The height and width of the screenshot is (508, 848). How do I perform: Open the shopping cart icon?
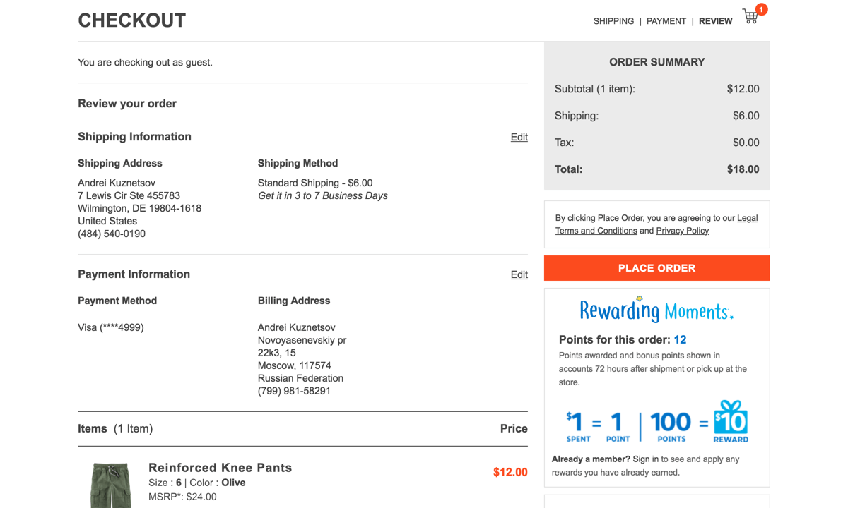750,18
